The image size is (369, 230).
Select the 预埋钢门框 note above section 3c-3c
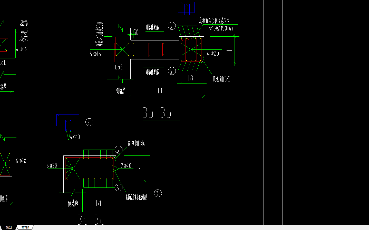click(136, 143)
